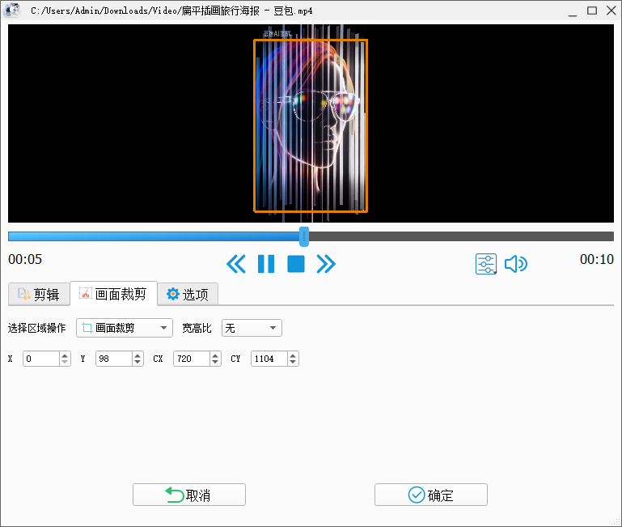Confirm with the 确定 button

pos(430,495)
